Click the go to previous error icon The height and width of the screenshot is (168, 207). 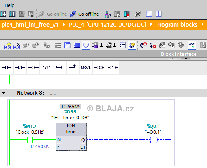click(x=153, y=45)
